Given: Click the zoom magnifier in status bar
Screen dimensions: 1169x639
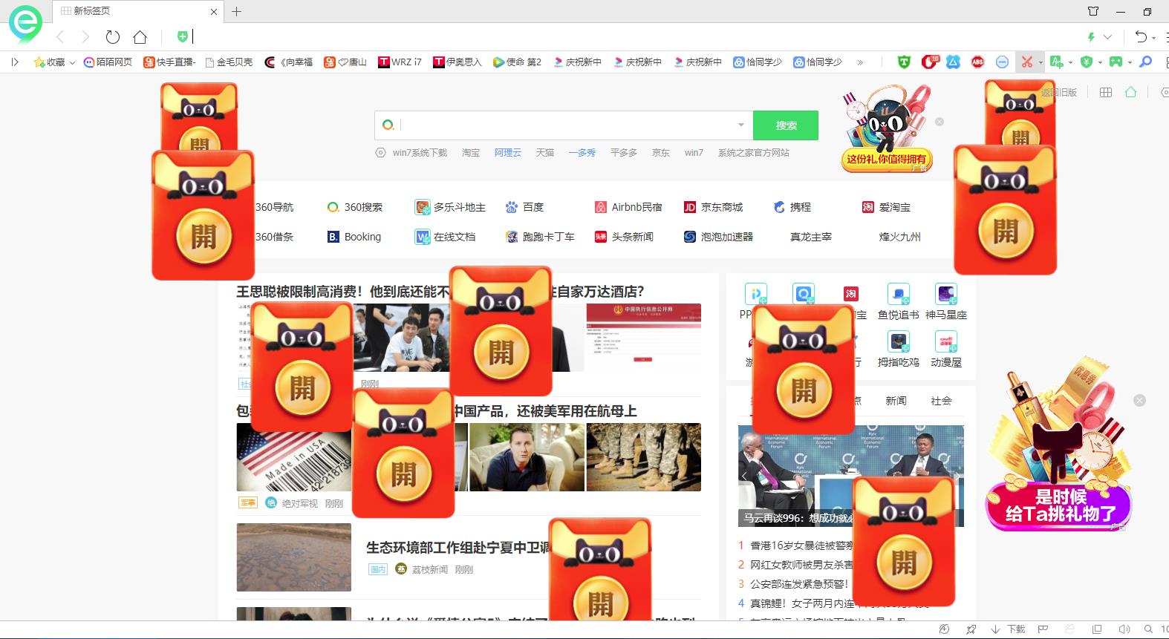Looking at the screenshot, I should click(x=1148, y=629).
